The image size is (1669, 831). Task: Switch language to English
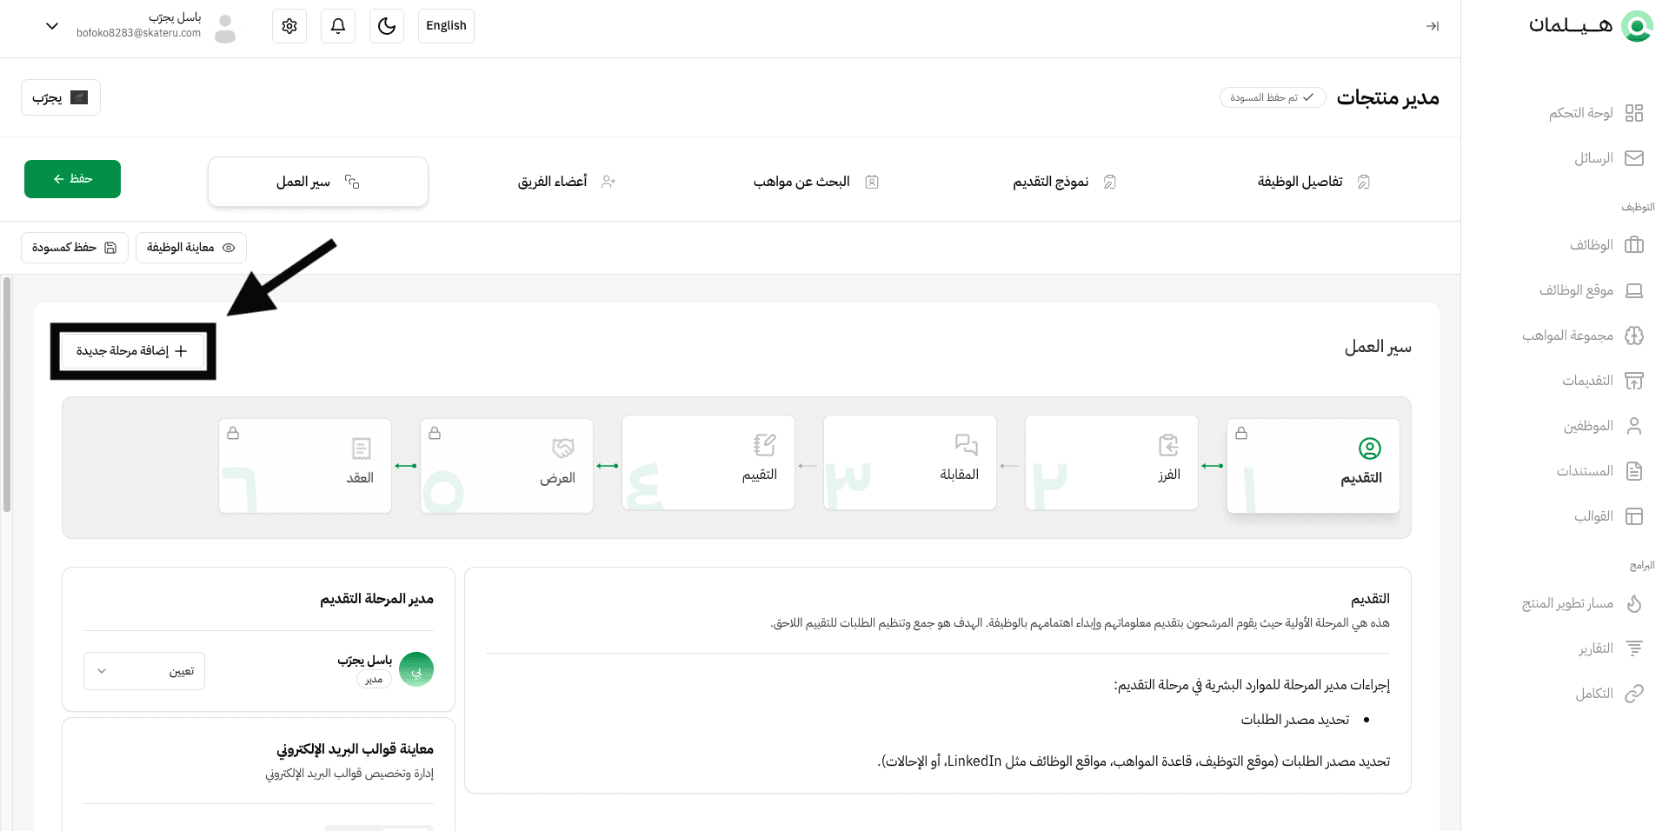tap(446, 26)
